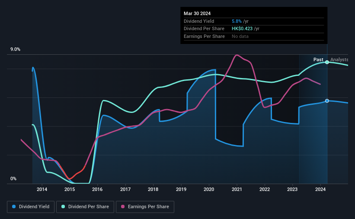Select the Dividend Per Share data point marker

[x=327, y=62]
